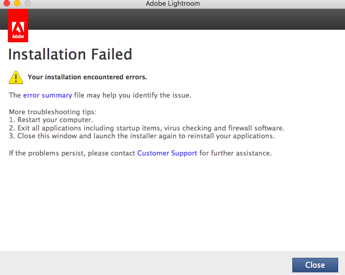Click the 'Restart your computer.' tip
Viewport: 345px width, 275px height.
[x=51, y=120]
